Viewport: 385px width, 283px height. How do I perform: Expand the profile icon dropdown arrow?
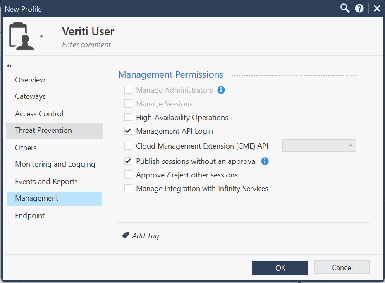point(41,36)
